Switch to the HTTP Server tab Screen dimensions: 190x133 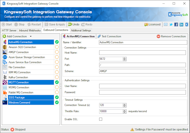click(x=9, y=30)
